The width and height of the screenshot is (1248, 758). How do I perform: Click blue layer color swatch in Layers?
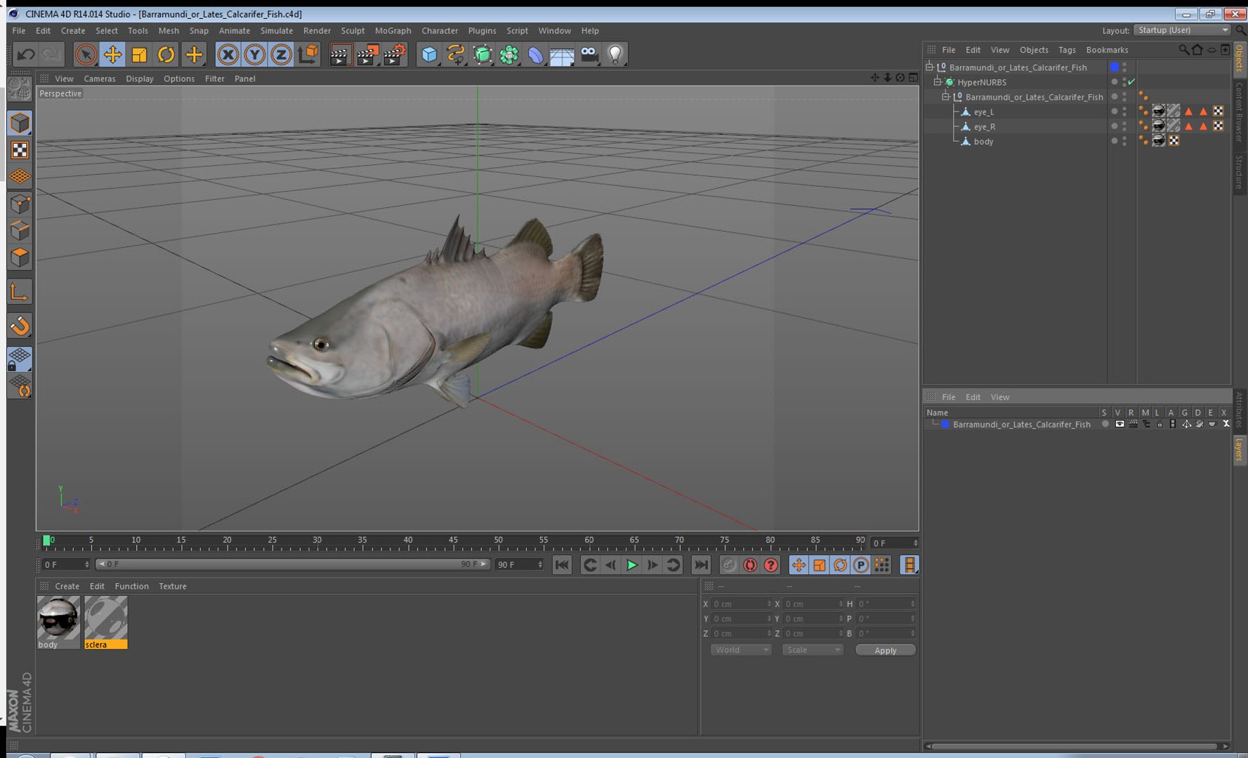click(945, 425)
